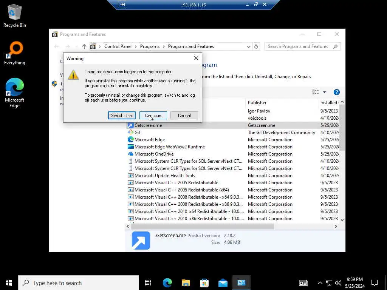Open the volume speaker tray icon
Screen dimensions: 387x290
tap(338, 282)
